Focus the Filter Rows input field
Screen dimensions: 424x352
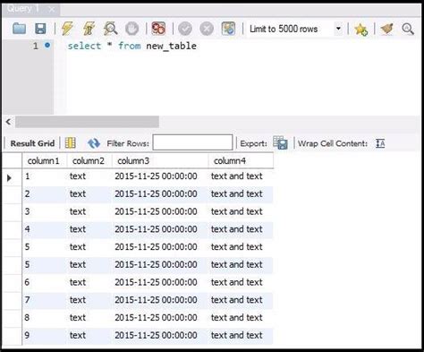[192, 142]
